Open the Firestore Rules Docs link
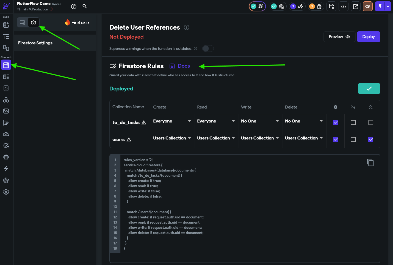Screen dimensions: 393x265 (x=180, y=66)
